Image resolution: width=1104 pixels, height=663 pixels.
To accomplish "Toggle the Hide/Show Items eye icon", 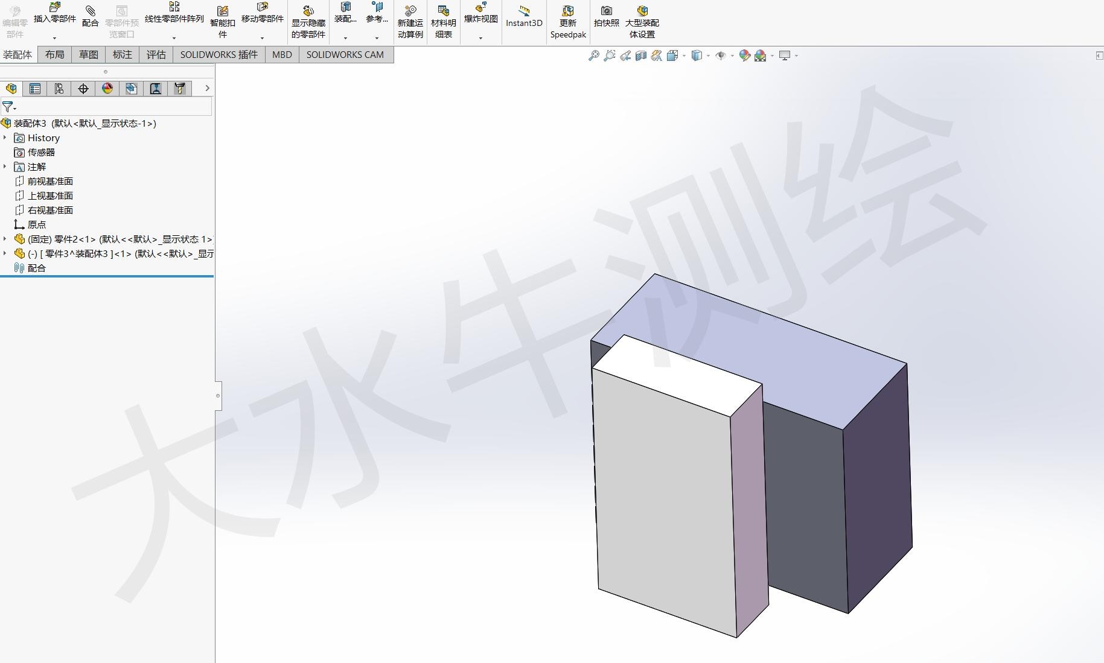I will pos(720,56).
